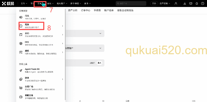The image size is (207, 102).
Task: Click the 欧易 logo in the header
Action: pyautogui.click(x=8, y=3)
